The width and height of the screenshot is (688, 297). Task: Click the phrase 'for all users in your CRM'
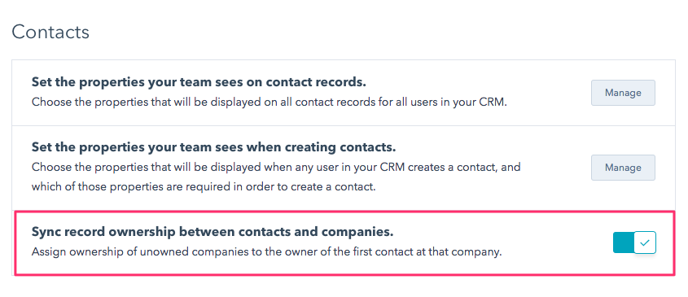445,103
